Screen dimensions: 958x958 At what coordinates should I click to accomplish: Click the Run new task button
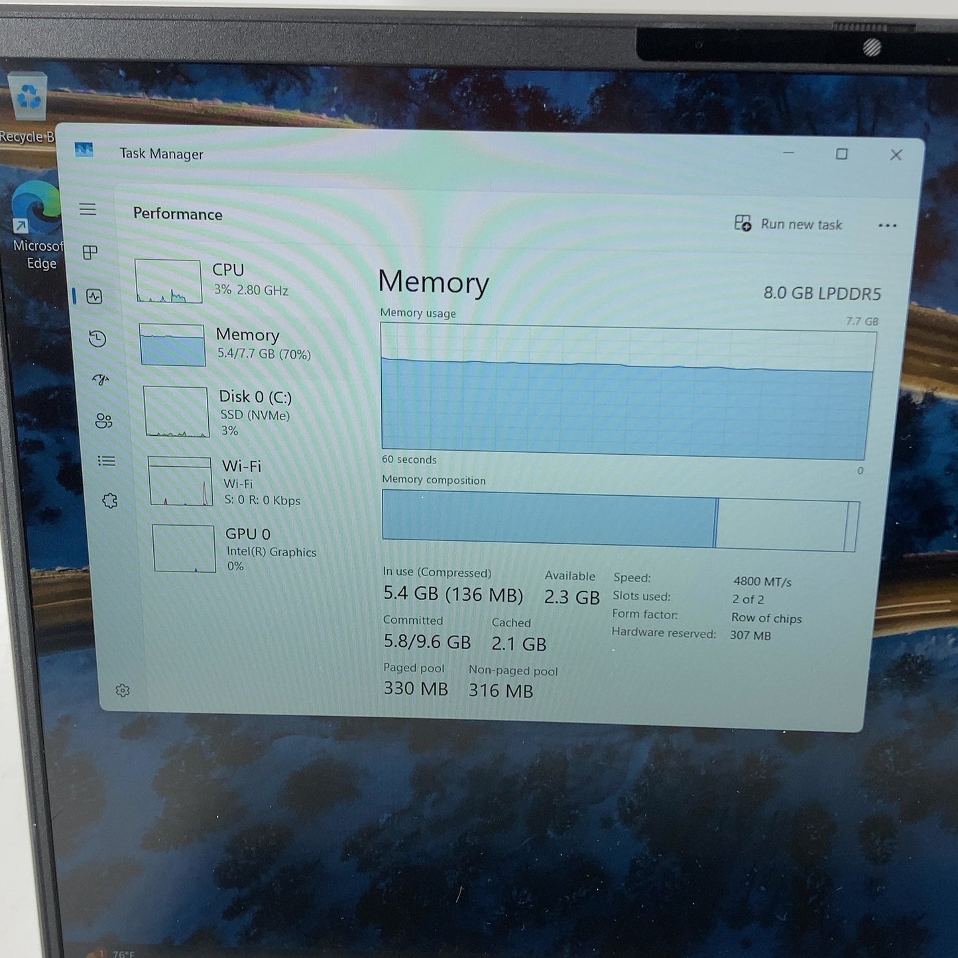point(788,223)
